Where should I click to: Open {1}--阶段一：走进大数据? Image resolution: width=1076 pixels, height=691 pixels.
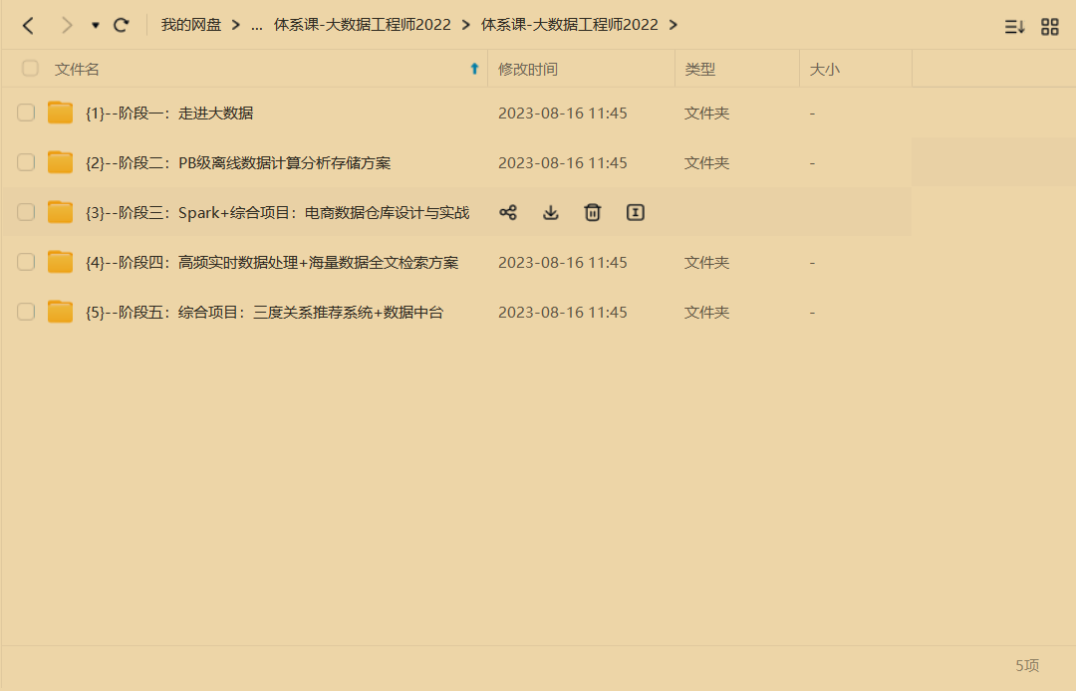pyautogui.click(x=169, y=114)
